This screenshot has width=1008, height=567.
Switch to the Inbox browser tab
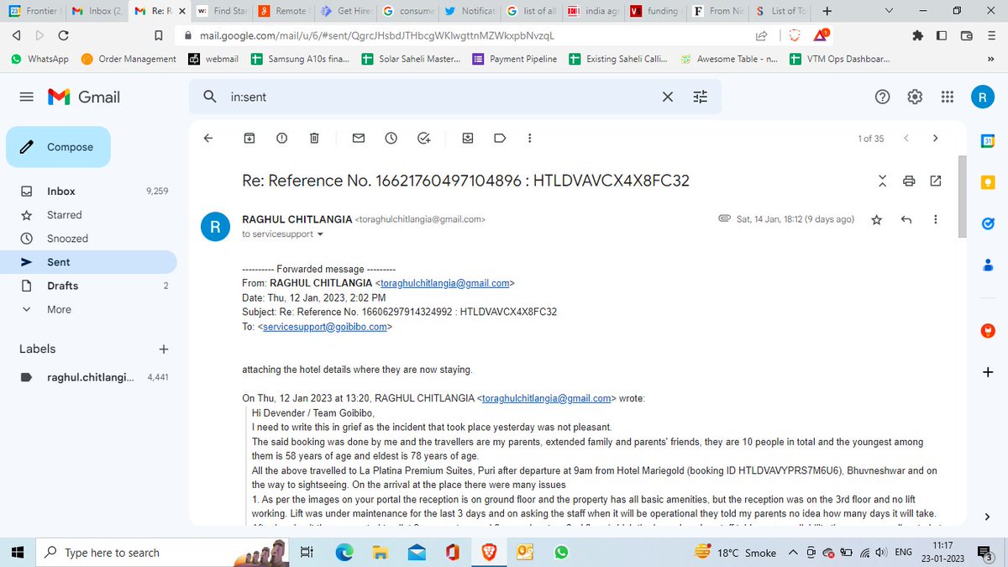point(97,11)
